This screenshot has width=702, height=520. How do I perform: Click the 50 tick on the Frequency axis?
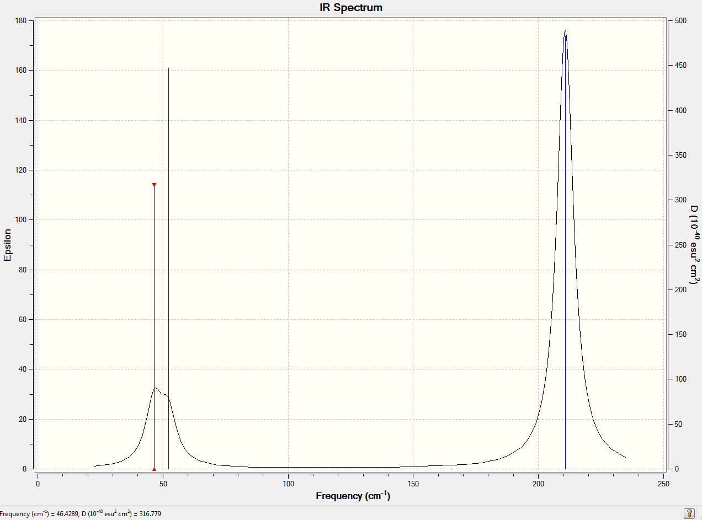click(163, 483)
